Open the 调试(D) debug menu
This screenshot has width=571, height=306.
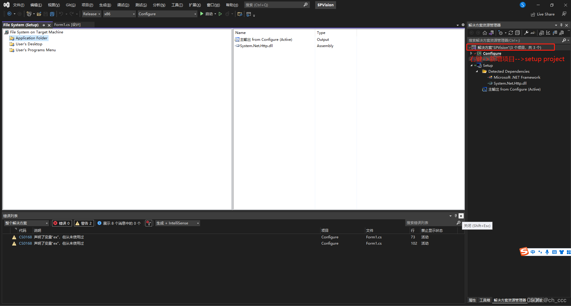[123, 5]
